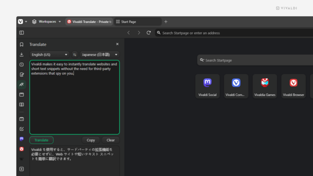
Task: Switch to the Vivaldi Translate tab
Action: 89,22
